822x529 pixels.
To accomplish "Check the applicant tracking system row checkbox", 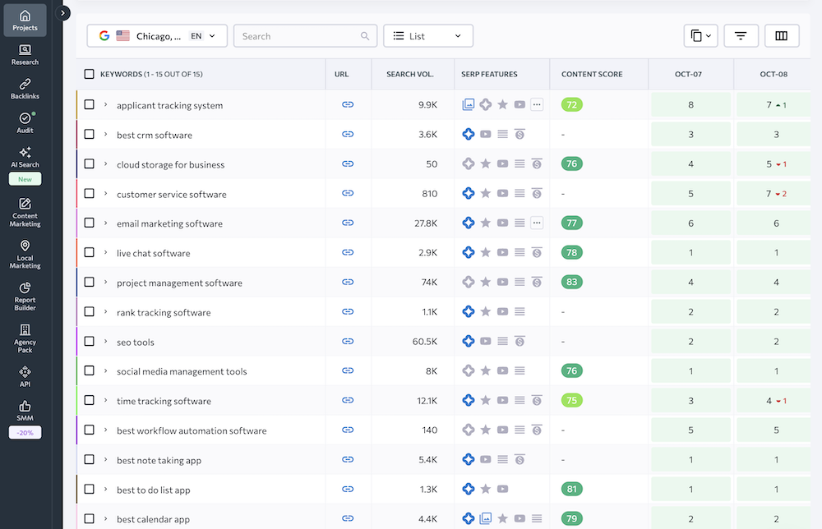I will pyautogui.click(x=89, y=105).
